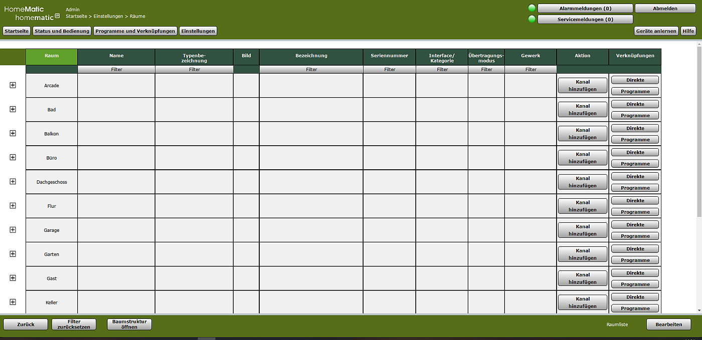702x340 pixels.
Task: Expand the Balkon room row
Action: pyautogui.click(x=13, y=133)
